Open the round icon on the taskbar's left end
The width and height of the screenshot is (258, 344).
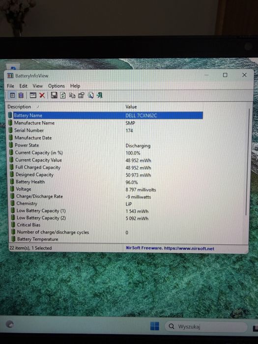coord(10,324)
